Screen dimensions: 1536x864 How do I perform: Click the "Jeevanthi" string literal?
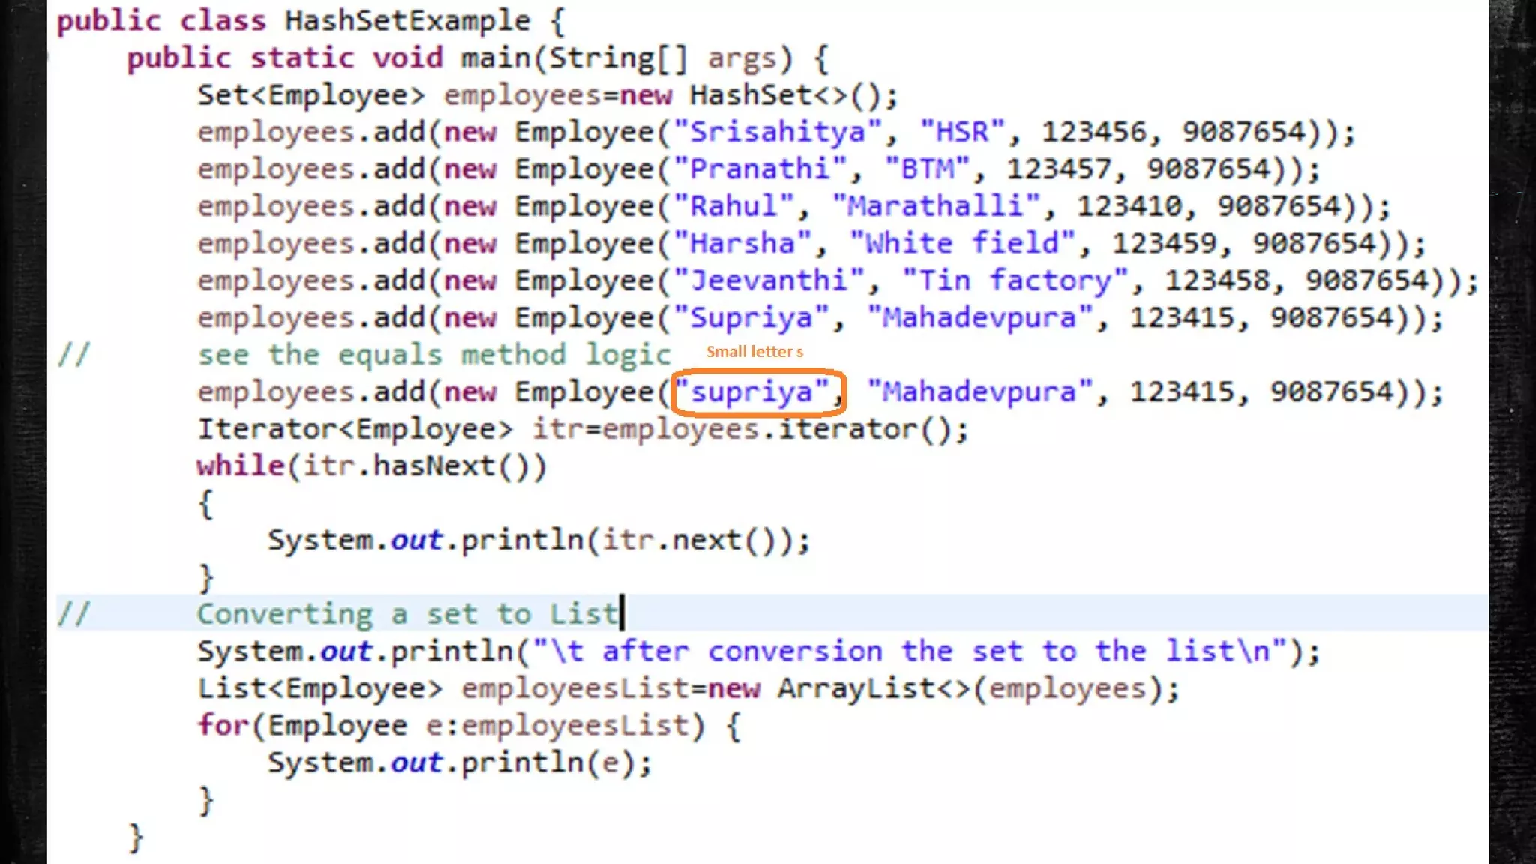(769, 281)
